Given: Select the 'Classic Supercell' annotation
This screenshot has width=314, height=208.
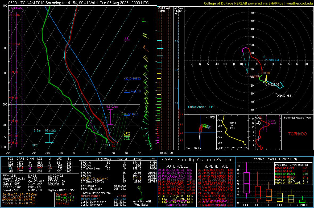Looking at the screenshot, I should 272,122.
